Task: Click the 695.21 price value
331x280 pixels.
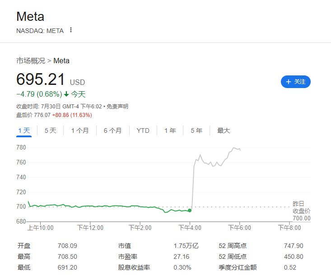Action: coord(41,79)
